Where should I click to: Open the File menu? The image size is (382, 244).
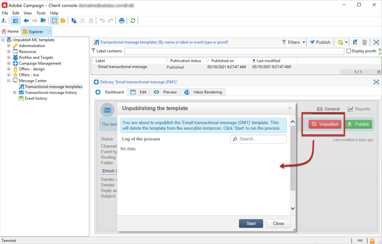coord(5,13)
